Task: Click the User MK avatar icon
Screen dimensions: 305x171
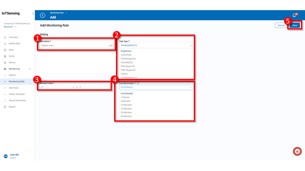Action: click(5, 156)
